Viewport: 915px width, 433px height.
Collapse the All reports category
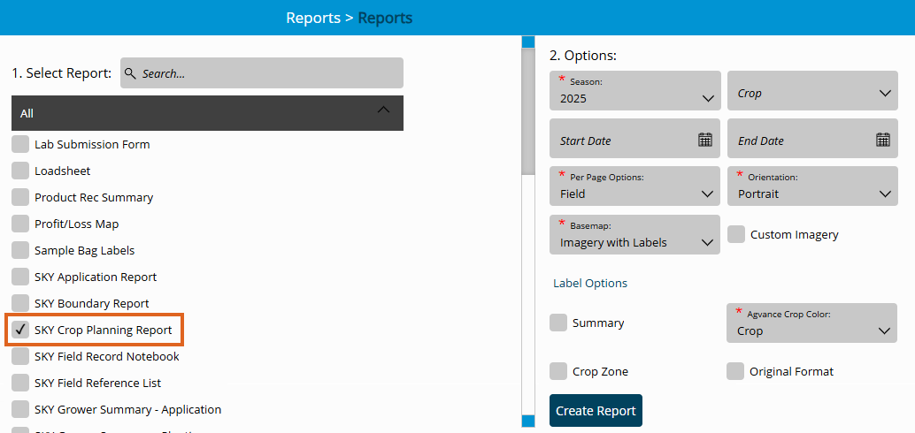click(207, 113)
